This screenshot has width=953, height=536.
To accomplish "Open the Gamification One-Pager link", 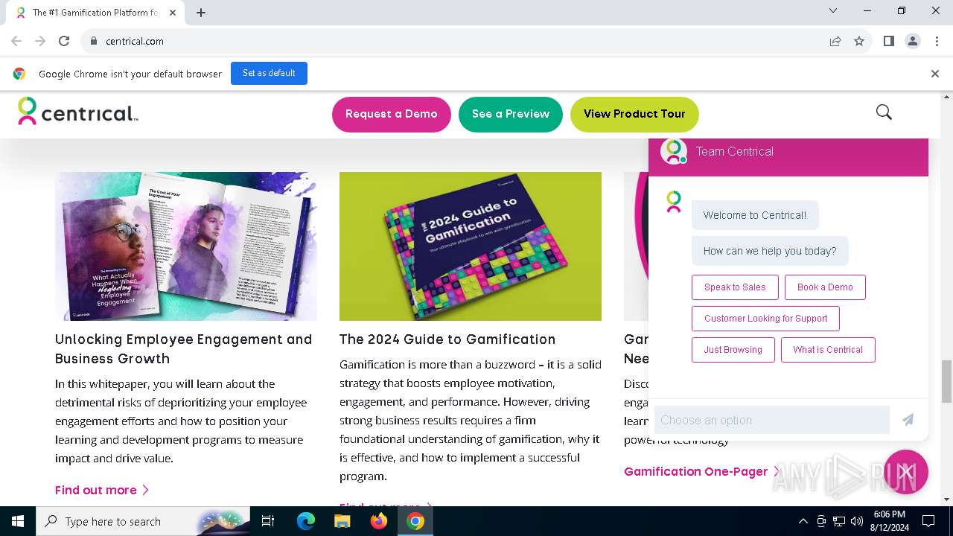I will tap(701, 471).
